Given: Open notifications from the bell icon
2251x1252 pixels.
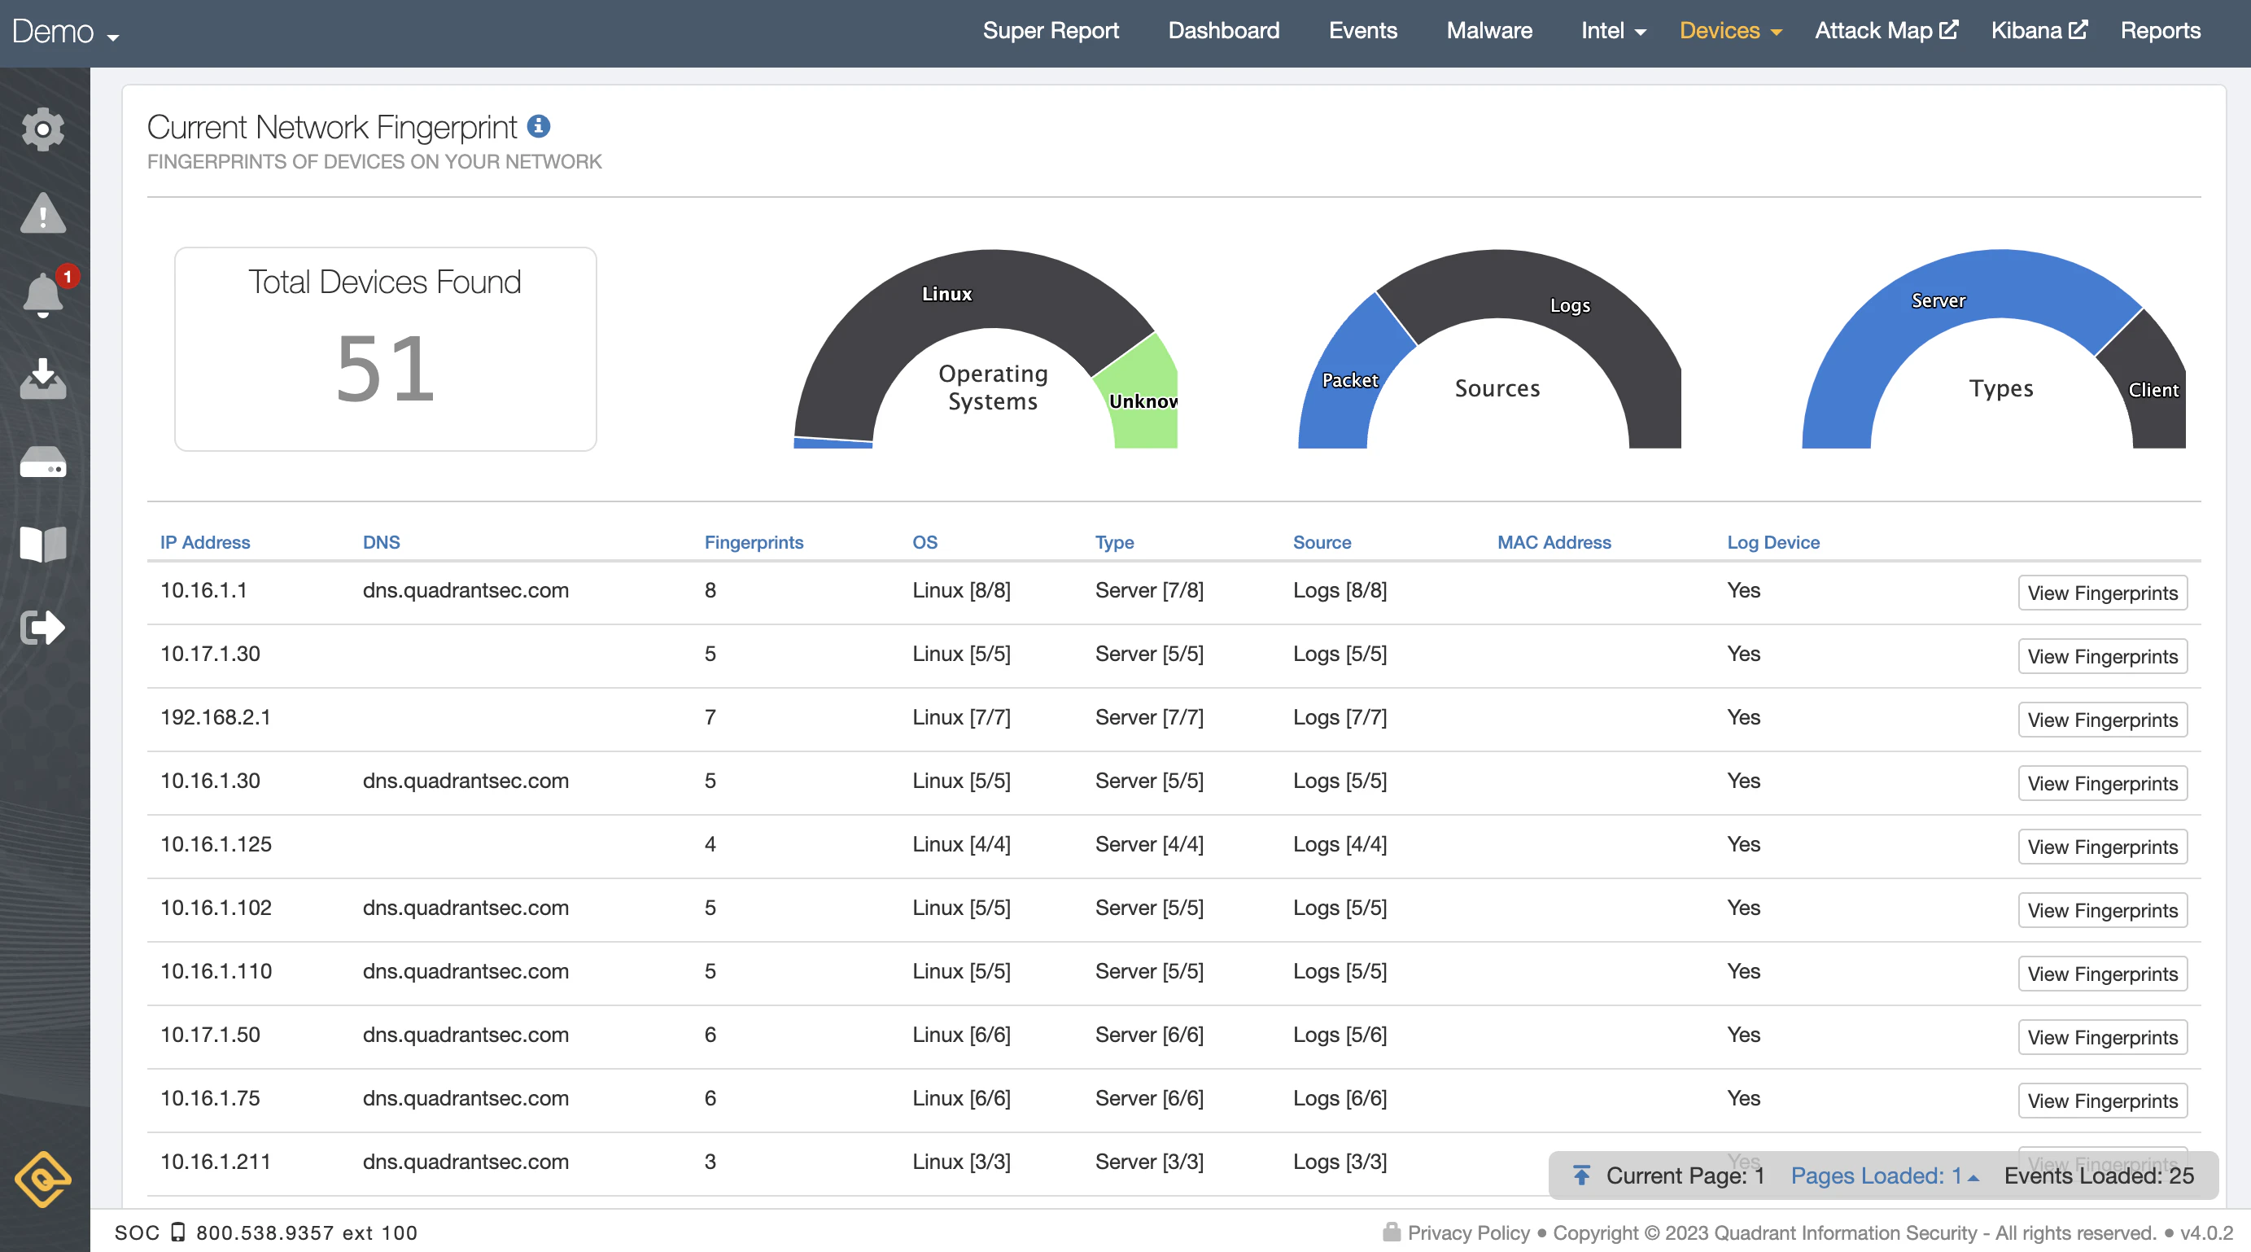Looking at the screenshot, I should click(44, 295).
